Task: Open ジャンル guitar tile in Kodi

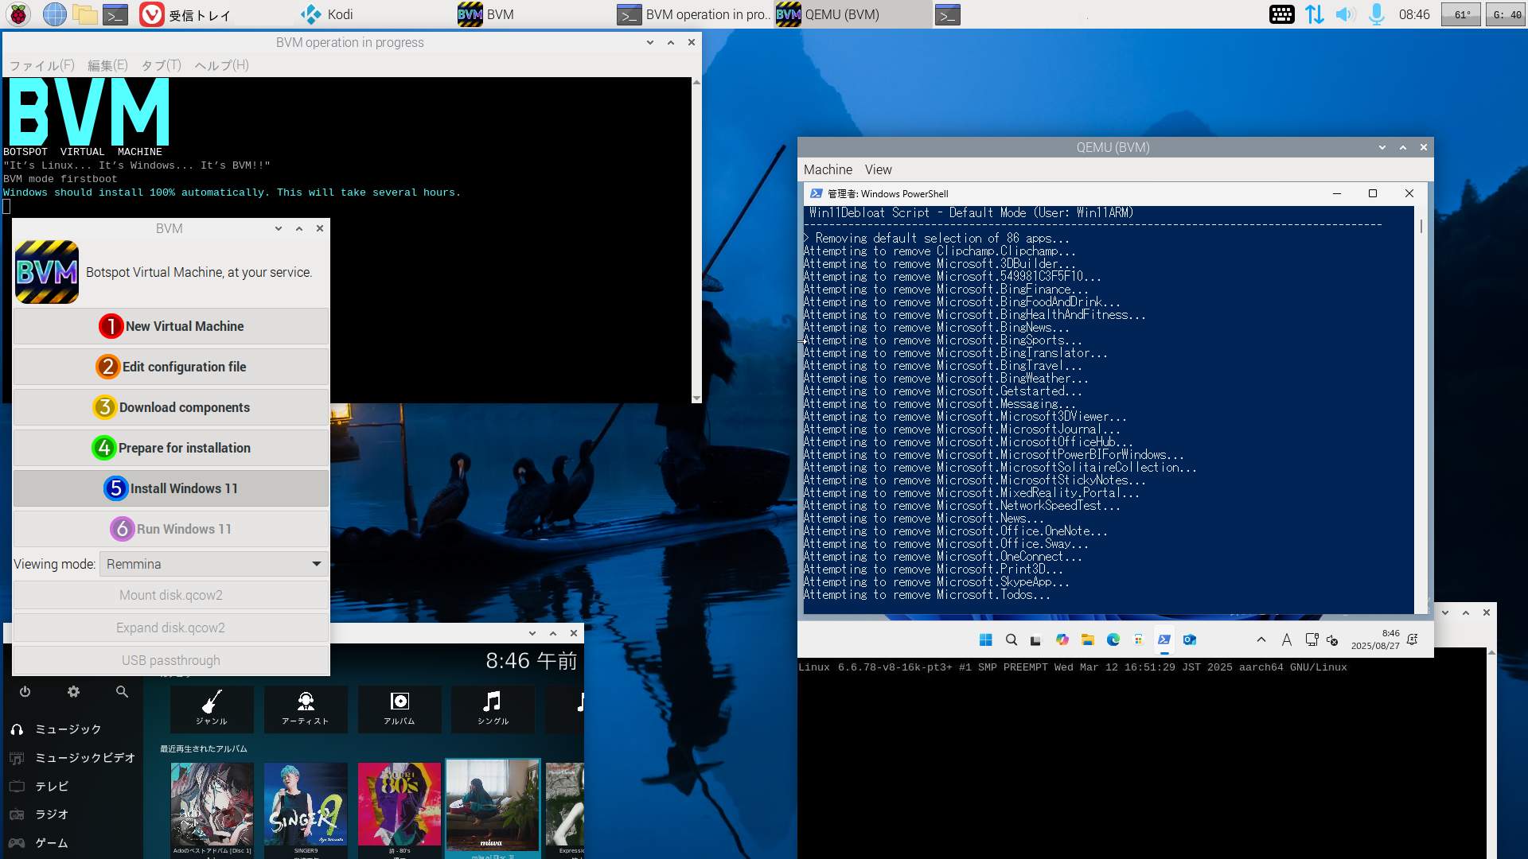Action: (x=212, y=709)
